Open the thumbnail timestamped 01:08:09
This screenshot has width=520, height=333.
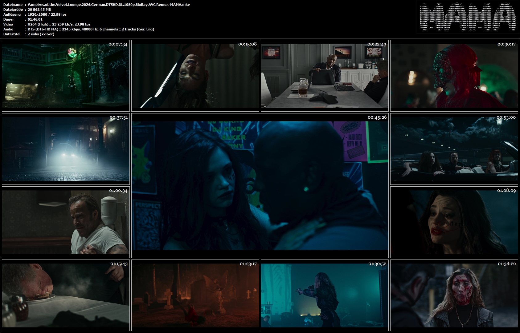[x=454, y=222]
